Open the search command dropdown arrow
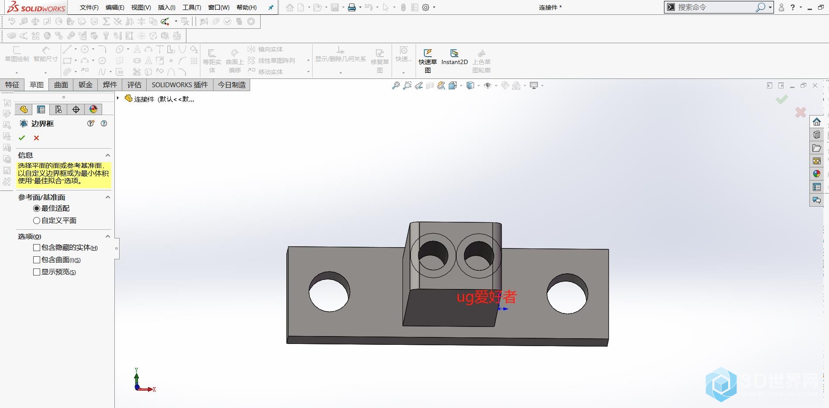The image size is (829, 408). pyautogui.click(x=770, y=7)
